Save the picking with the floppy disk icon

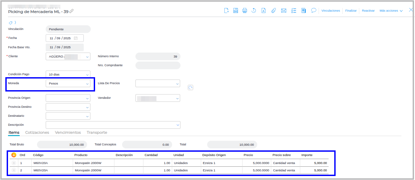pyautogui.click(x=236, y=11)
